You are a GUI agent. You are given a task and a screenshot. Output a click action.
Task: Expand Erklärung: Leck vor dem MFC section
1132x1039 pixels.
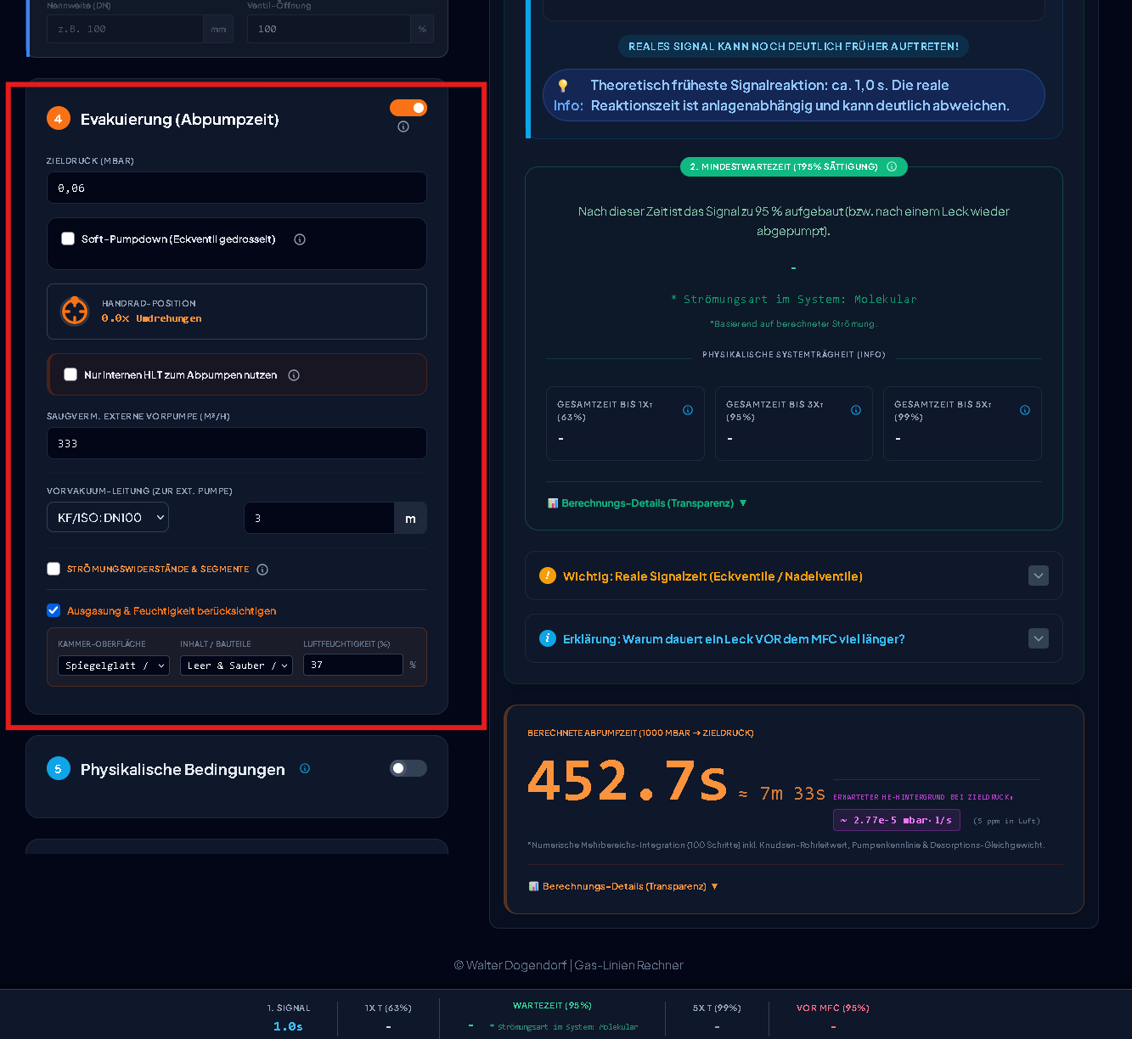click(x=1039, y=638)
